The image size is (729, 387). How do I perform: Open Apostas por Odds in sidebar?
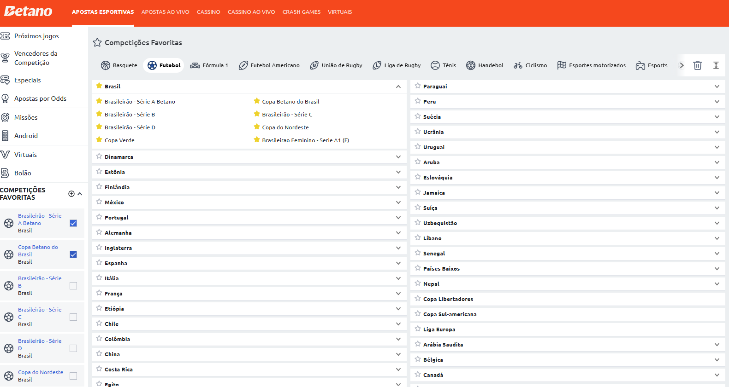click(x=40, y=98)
